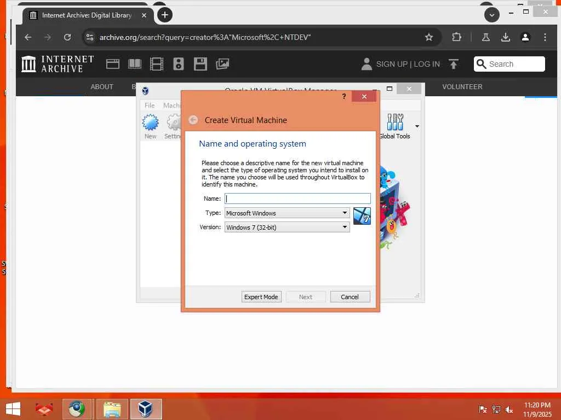Viewport: 561px width, 420px height.
Task: Click the Internet Archive search box
Action: [510, 65]
